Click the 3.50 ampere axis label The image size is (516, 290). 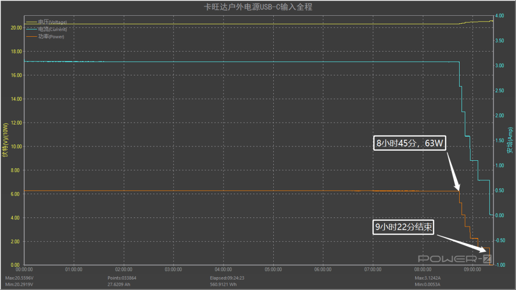500,41
